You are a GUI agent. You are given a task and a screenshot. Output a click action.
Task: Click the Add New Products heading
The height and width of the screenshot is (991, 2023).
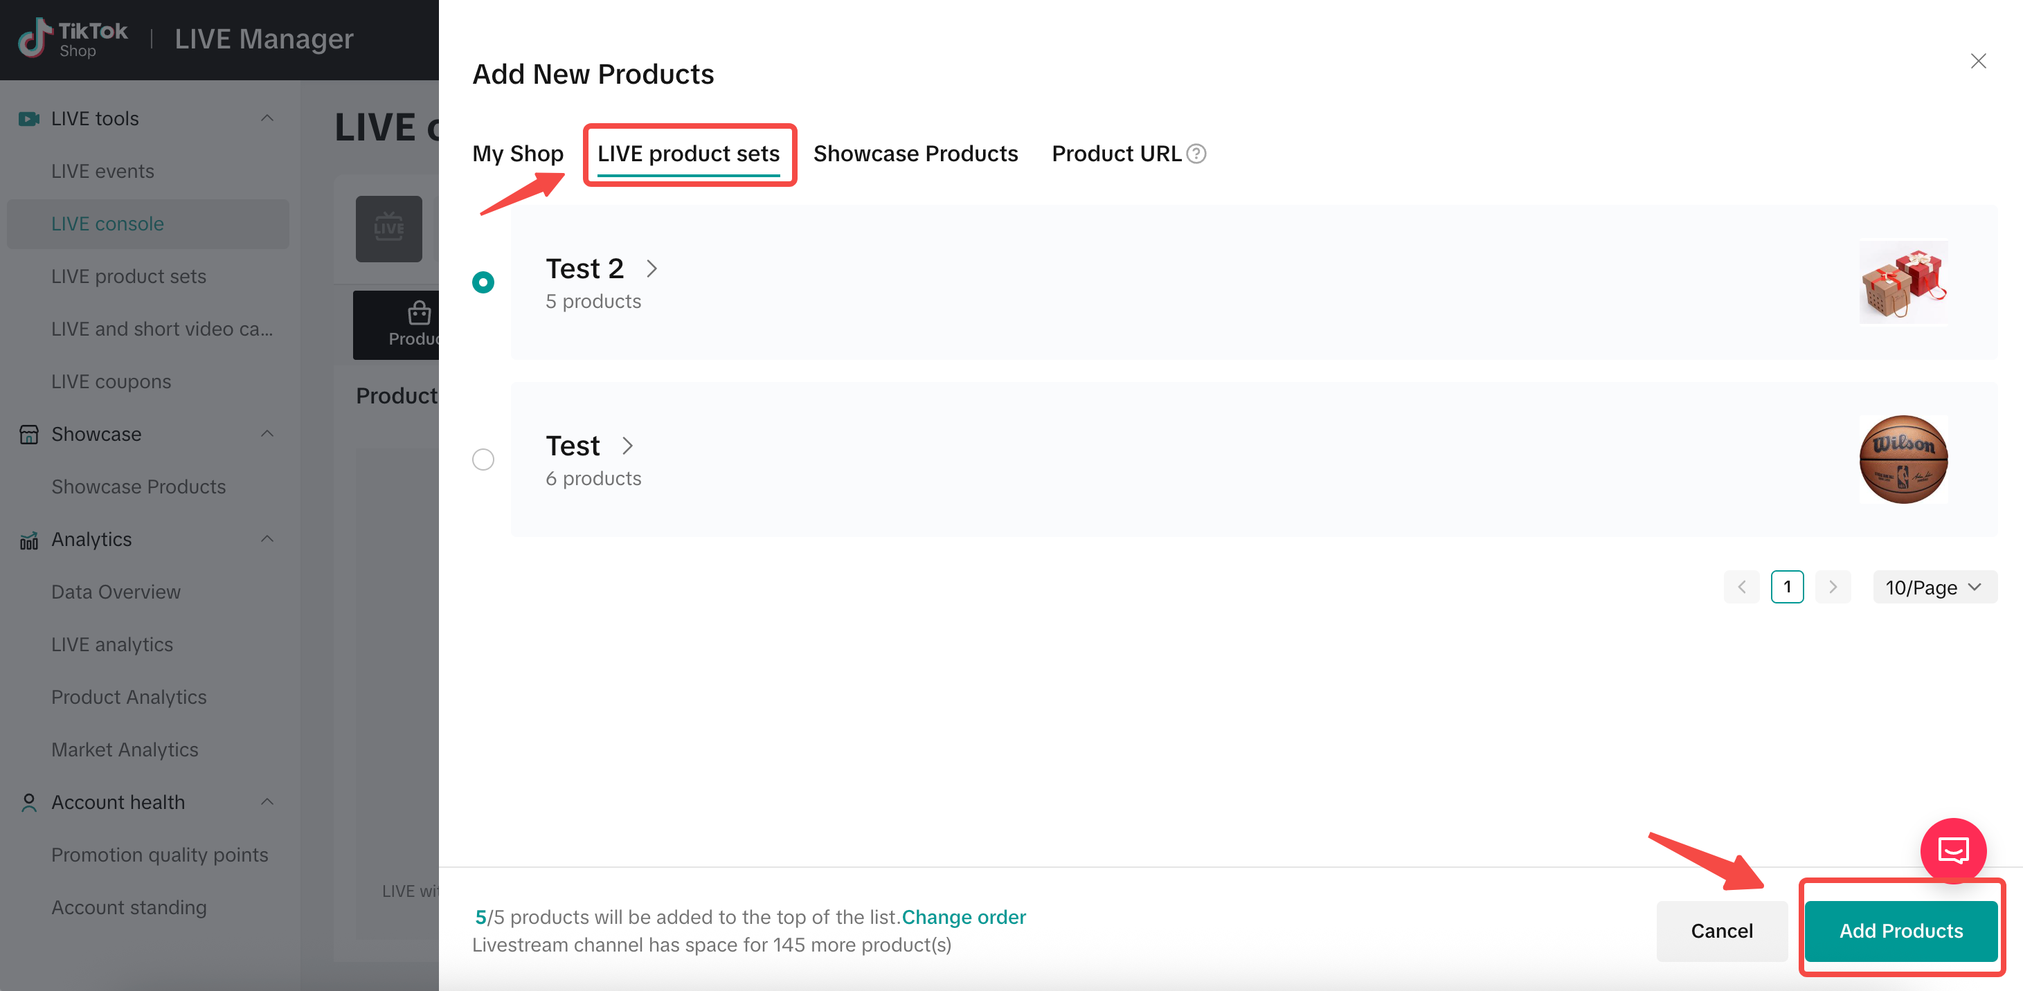click(x=593, y=75)
